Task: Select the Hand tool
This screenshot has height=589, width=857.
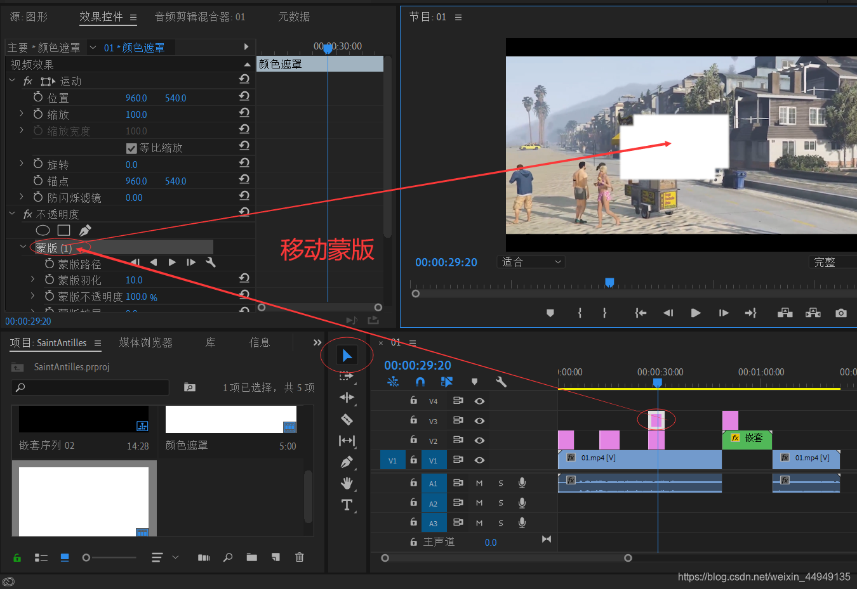Action: pos(347,484)
